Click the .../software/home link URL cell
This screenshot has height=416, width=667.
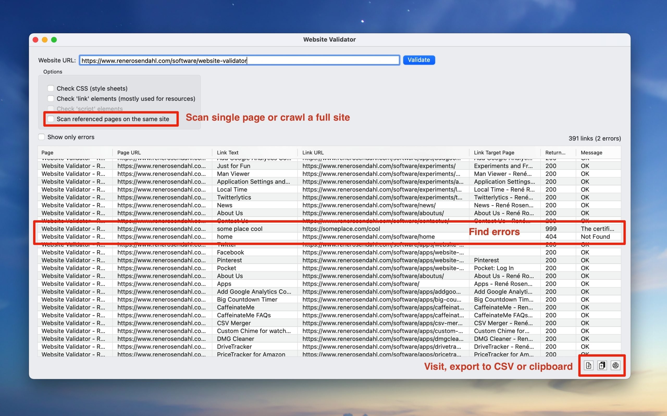pyautogui.click(x=368, y=237)
